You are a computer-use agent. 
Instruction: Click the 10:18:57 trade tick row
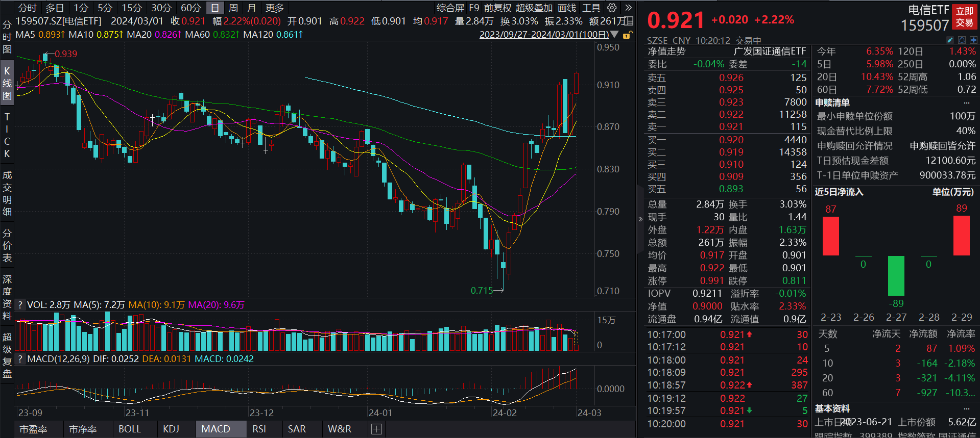[x=727, y=385]
